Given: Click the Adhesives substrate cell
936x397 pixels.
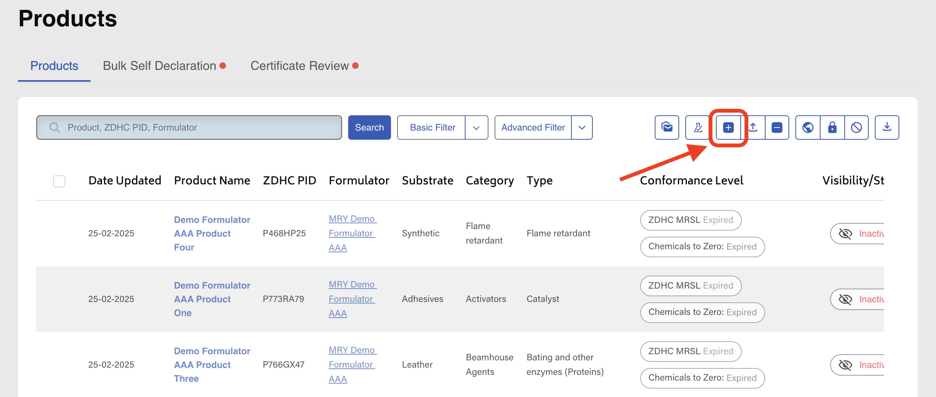Looking at the screenshot, I should point(422,299).
